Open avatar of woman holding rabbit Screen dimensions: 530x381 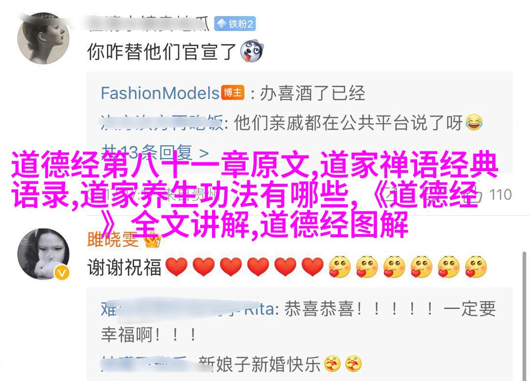point(43,254)
